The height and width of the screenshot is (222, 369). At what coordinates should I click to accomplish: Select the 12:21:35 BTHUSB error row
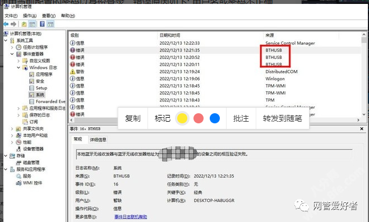pyautogui.click(x=215, y=50)
